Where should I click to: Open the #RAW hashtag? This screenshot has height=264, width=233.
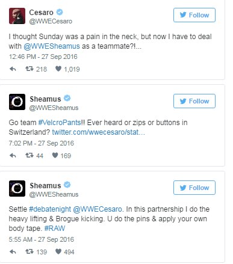(55, 229)
